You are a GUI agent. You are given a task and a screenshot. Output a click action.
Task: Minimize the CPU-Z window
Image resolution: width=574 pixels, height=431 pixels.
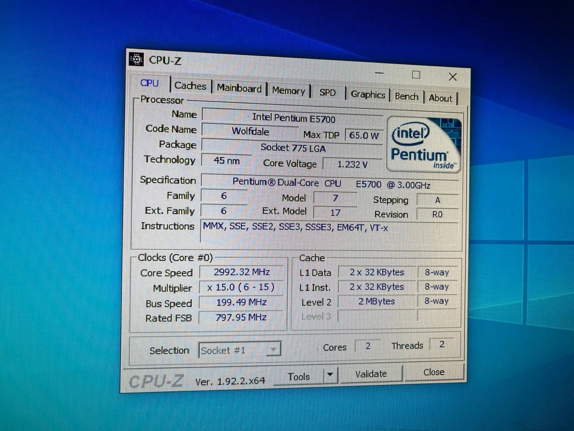(x=380, y=73)
